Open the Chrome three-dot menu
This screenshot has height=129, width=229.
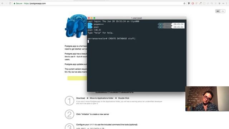click(x=226, y=3)
